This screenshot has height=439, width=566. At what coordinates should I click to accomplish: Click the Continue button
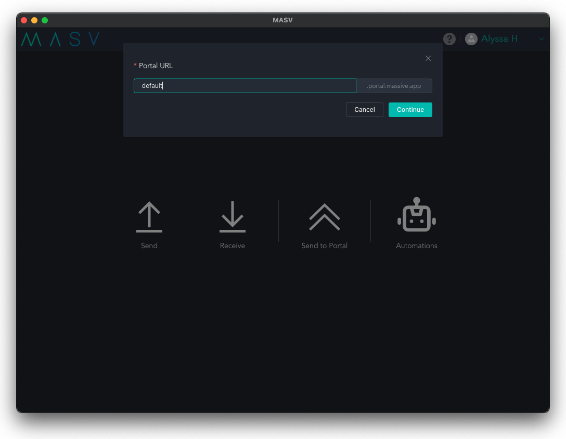[x=410, y=110]
